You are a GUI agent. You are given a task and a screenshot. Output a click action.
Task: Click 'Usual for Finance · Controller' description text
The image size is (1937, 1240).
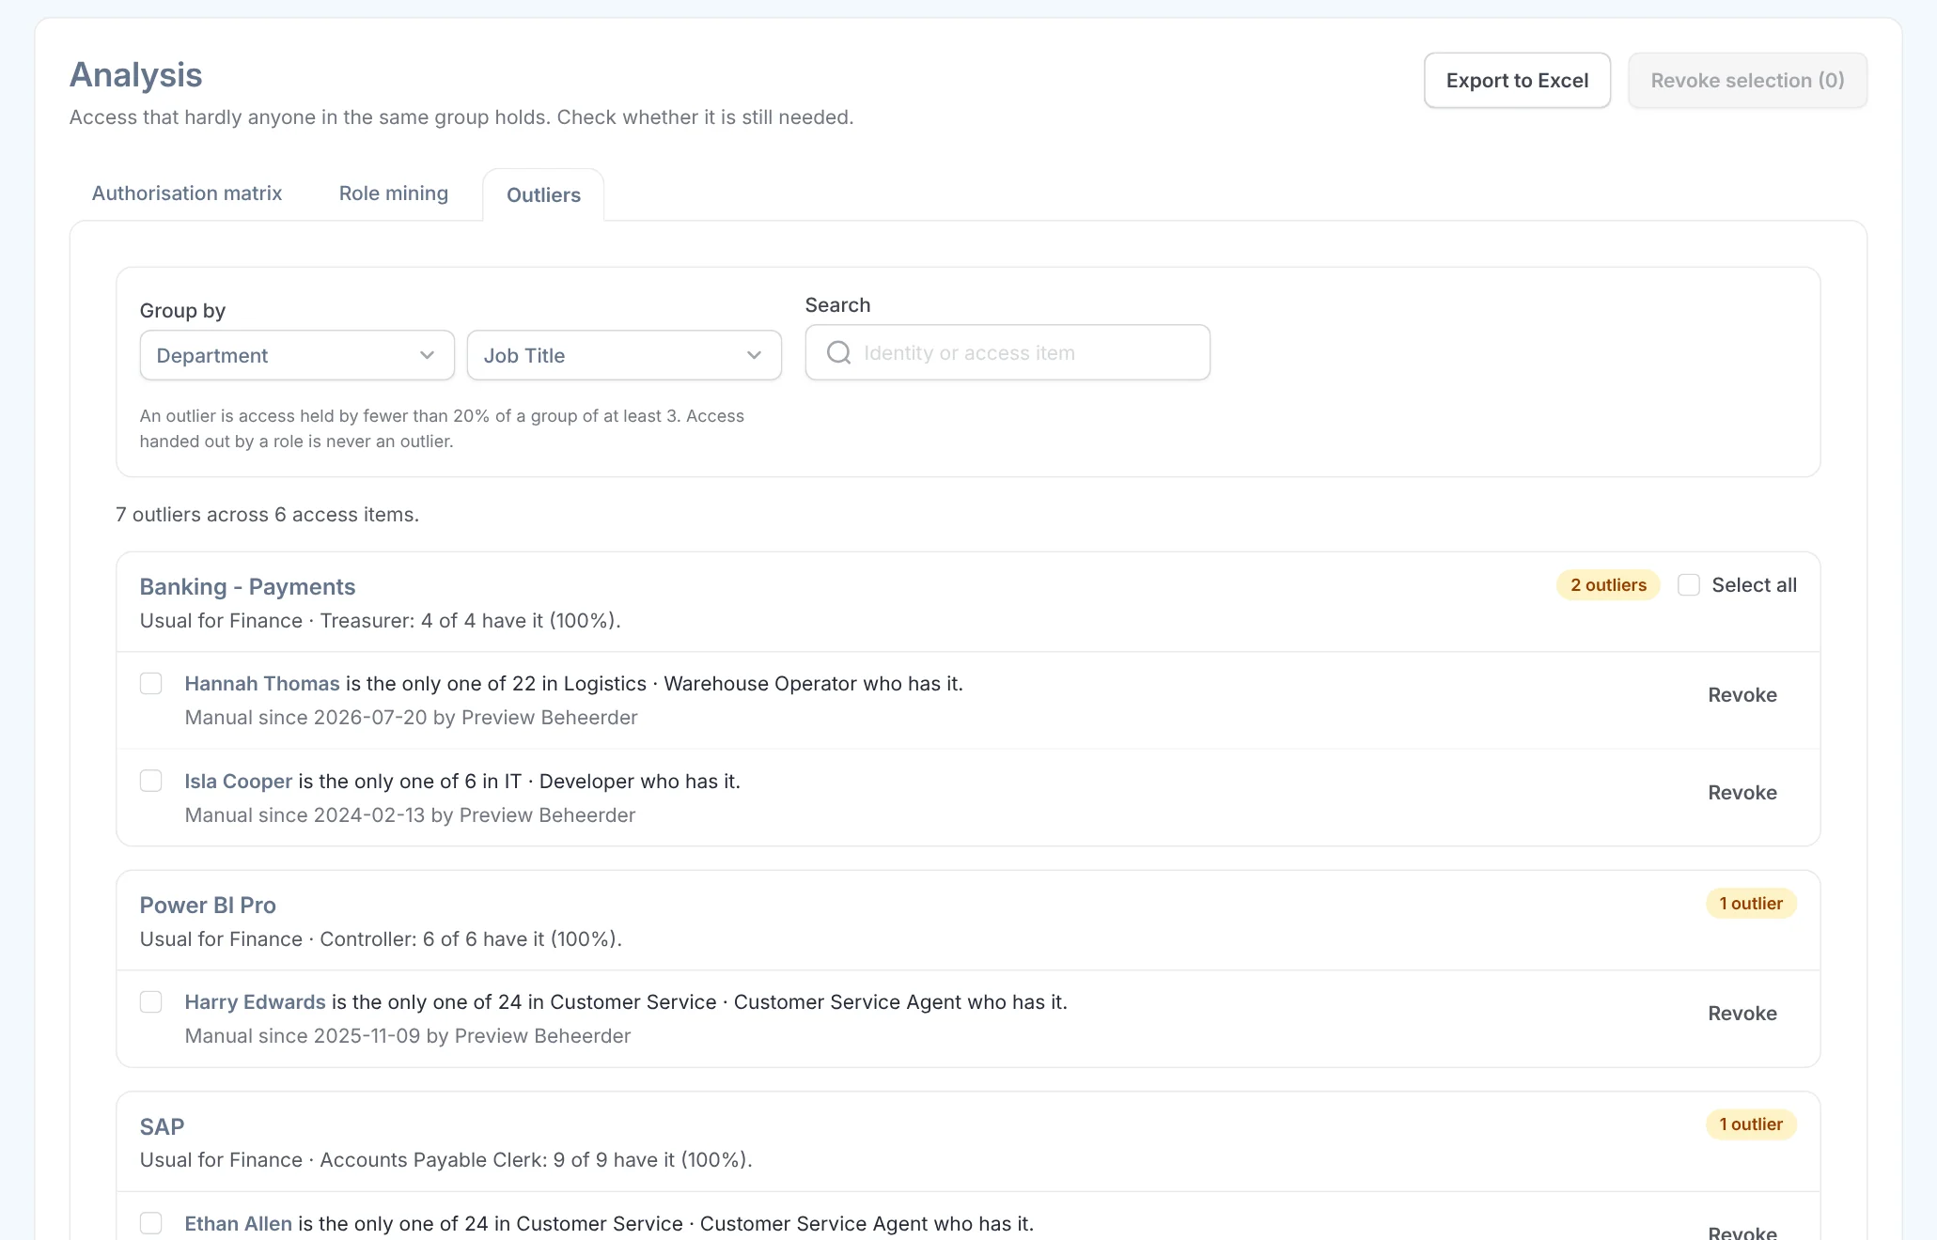[x=381, y=939]
